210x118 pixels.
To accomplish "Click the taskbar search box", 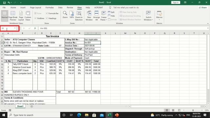I will point(34,115).
